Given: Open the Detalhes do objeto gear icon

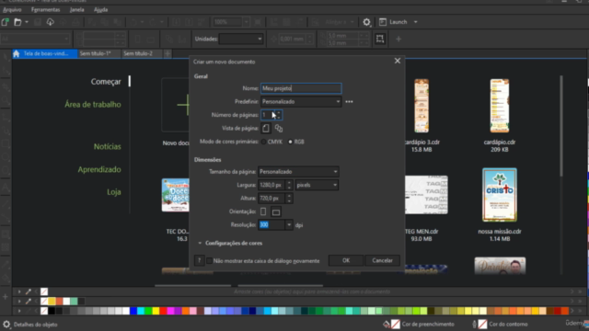Looking at the screenshot, I should pyautogui.click(x=6, y=325).
